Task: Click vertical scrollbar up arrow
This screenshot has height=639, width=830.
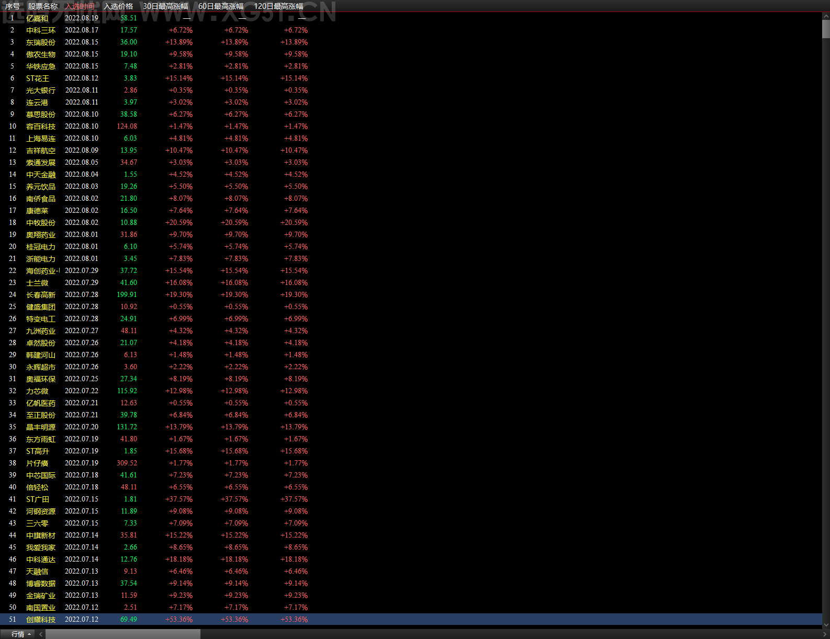Action: pos(826,16)
